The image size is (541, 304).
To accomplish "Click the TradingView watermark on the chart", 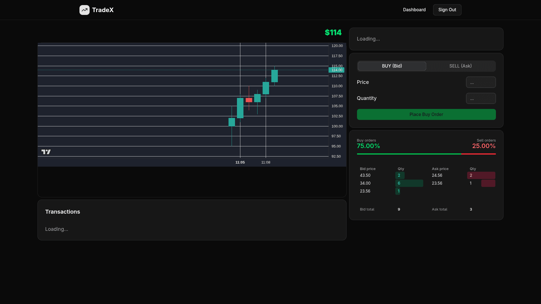I will [x=46, y=152].
